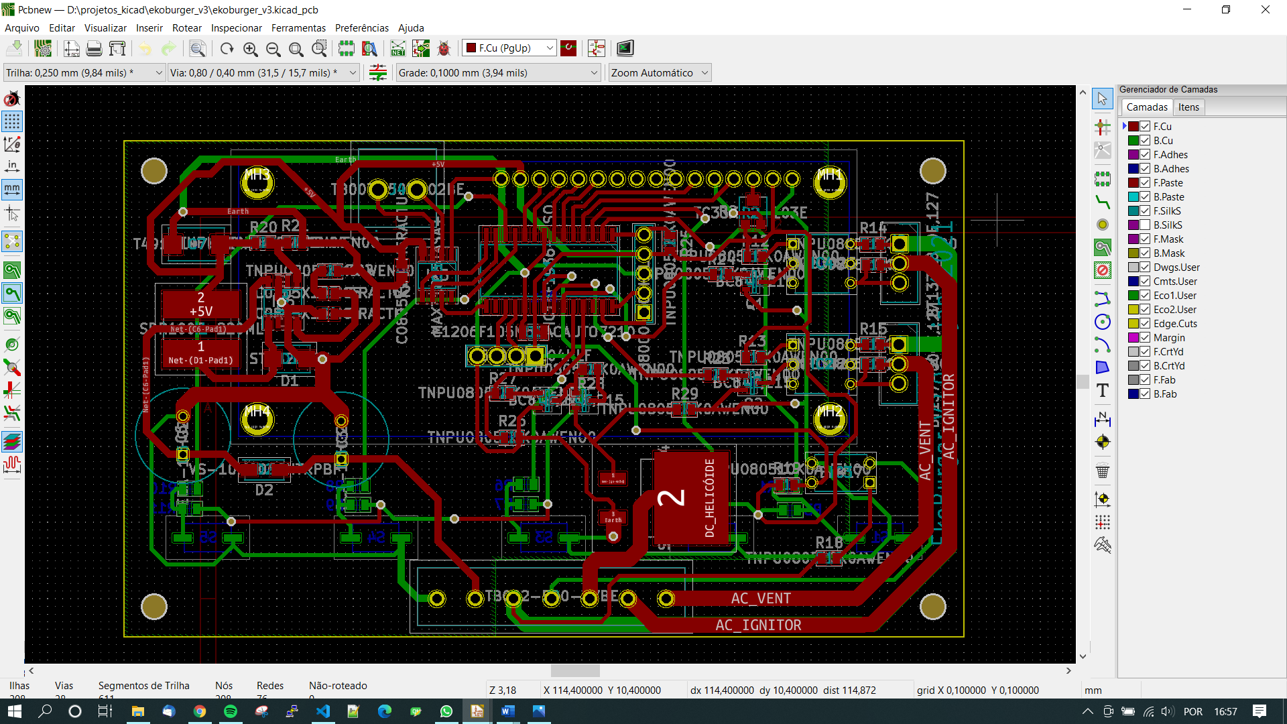Expand the Grade grid size dropdown
This screenshot has height=724, width=1287.
[x=594, y=73]
